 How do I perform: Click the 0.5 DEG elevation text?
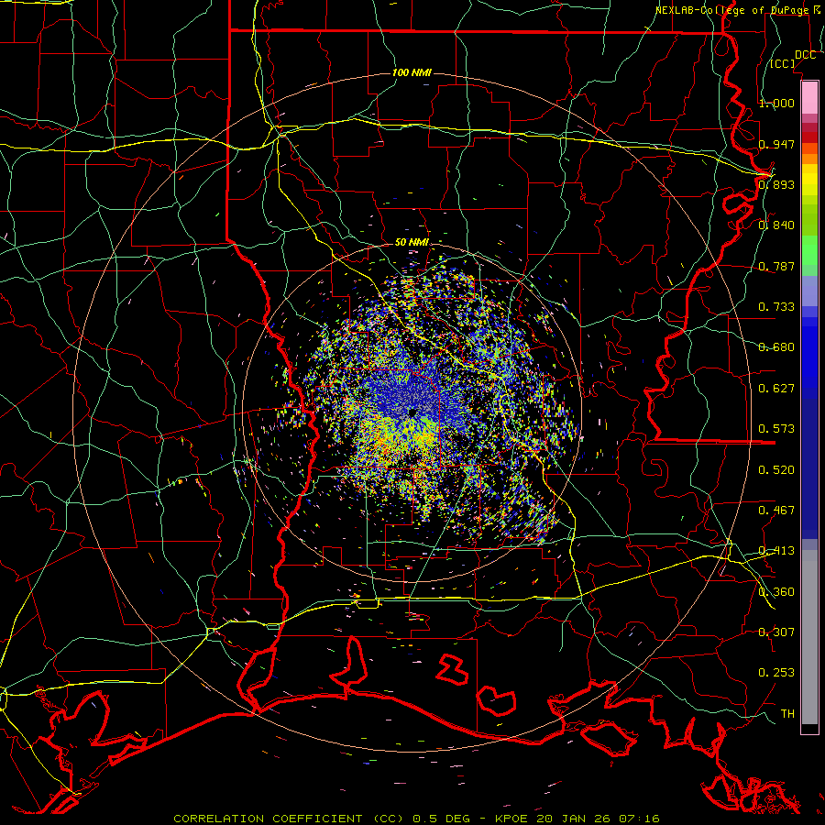coord(442,819)
